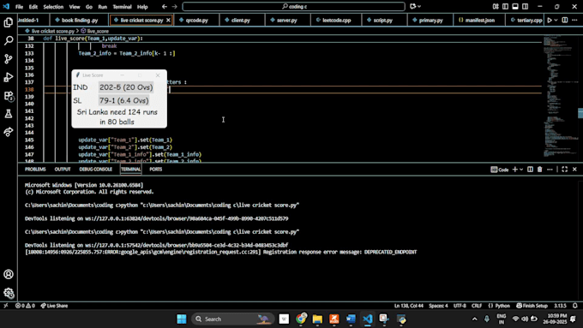Viewport: 583px width, 328px height.
Task: Open the Live Share activity bar icon
Action: [9, 132]
